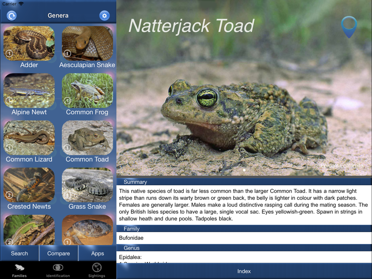Select the Alpine Newt thumbnail

[29, 90]
